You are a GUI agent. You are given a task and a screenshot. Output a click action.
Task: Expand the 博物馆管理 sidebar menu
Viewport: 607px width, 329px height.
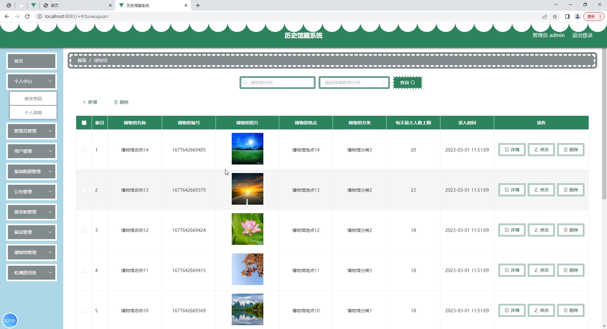(32, 252)
